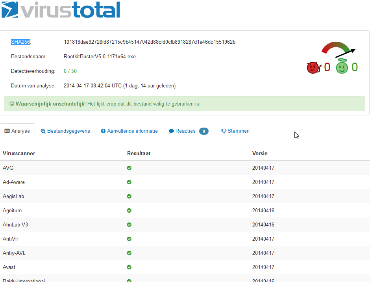Click version 20140417 in the AegisLab row

pyautogui.click(x=263, y=196)
